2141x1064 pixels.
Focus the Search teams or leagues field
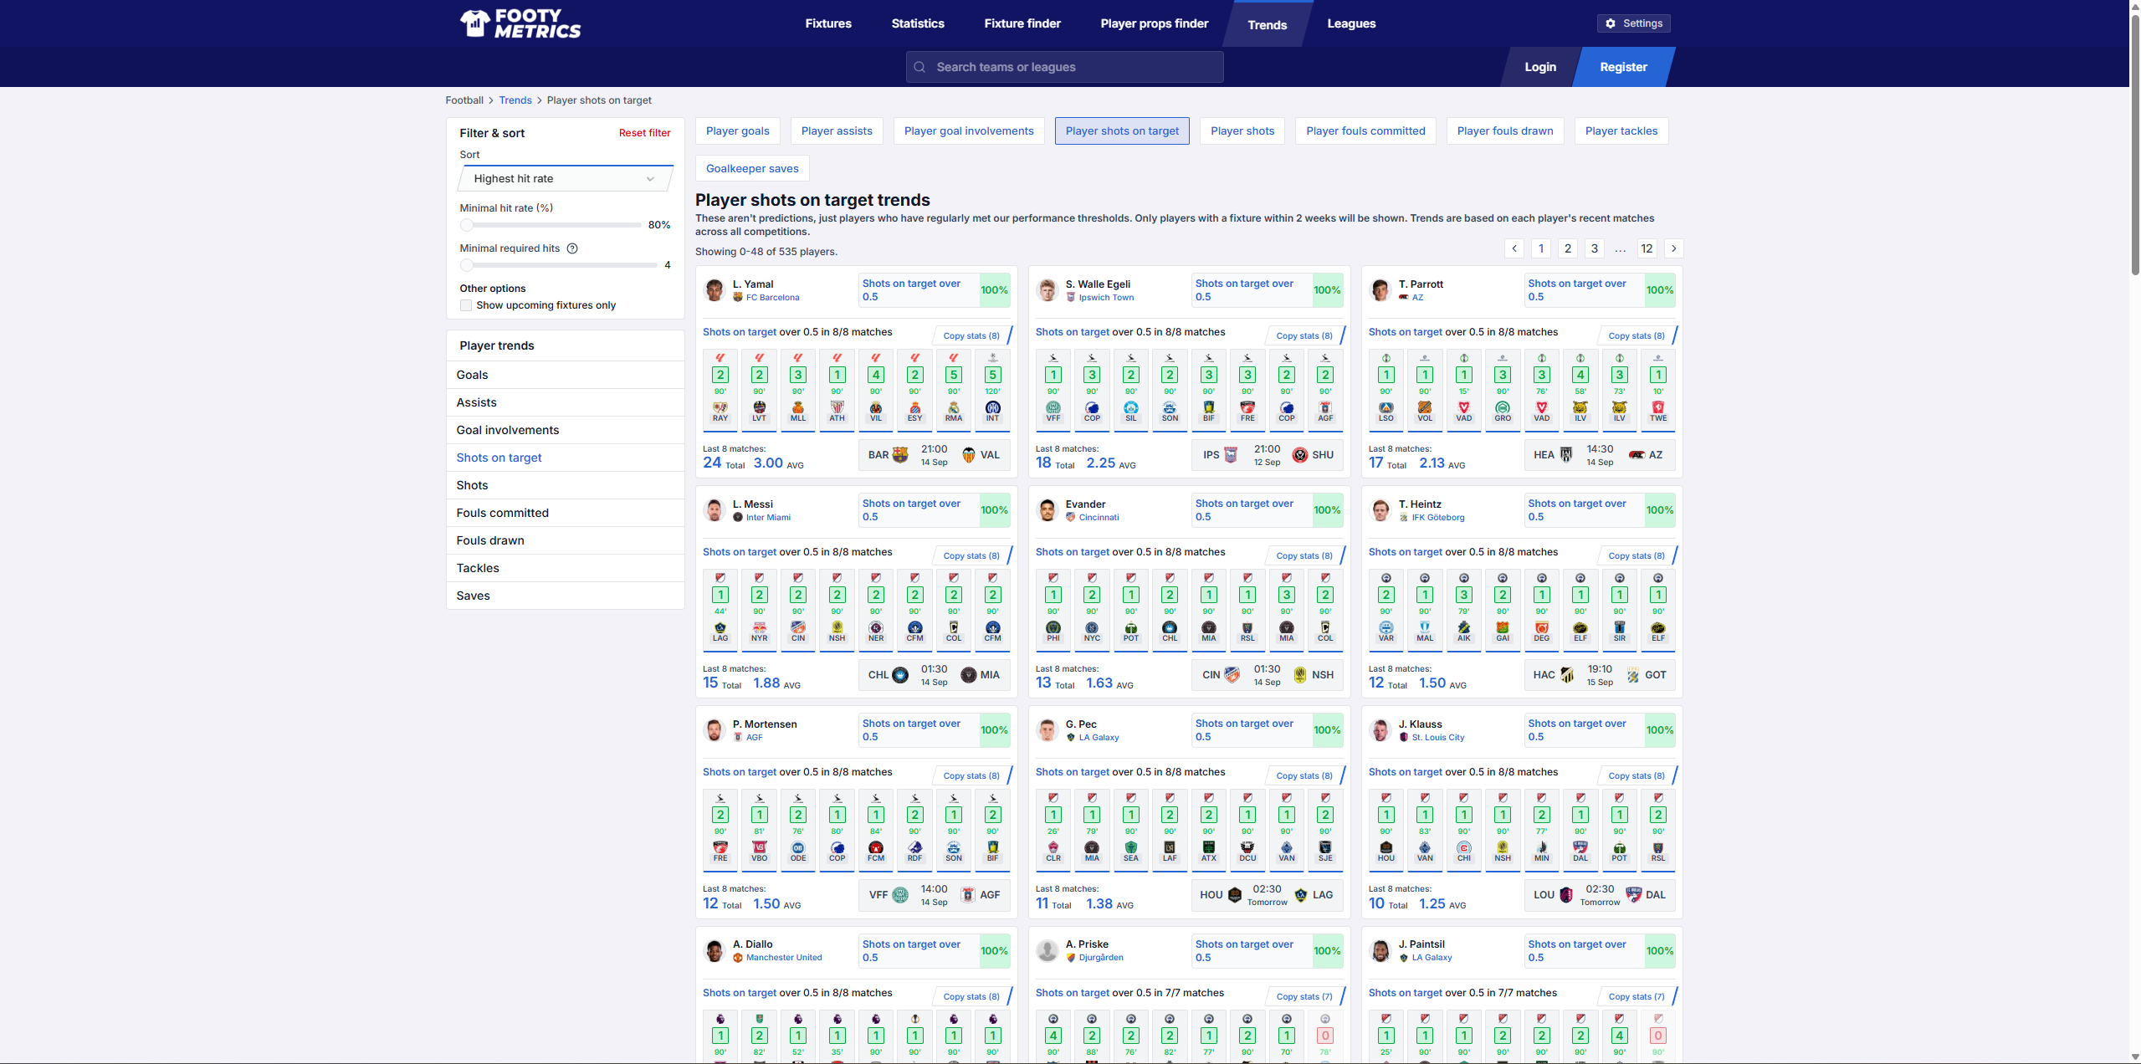[x=1064, y=67]
